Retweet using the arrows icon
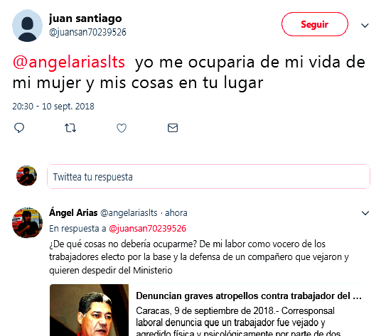The height and width of the screenshot is (336, 386). pyautogui.click(x=70, y=128)
